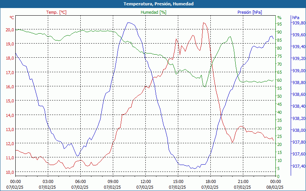This screenshot has height=191, width=306.
Task: Click "30" on the green humidity axis
Action: point(280,128)
